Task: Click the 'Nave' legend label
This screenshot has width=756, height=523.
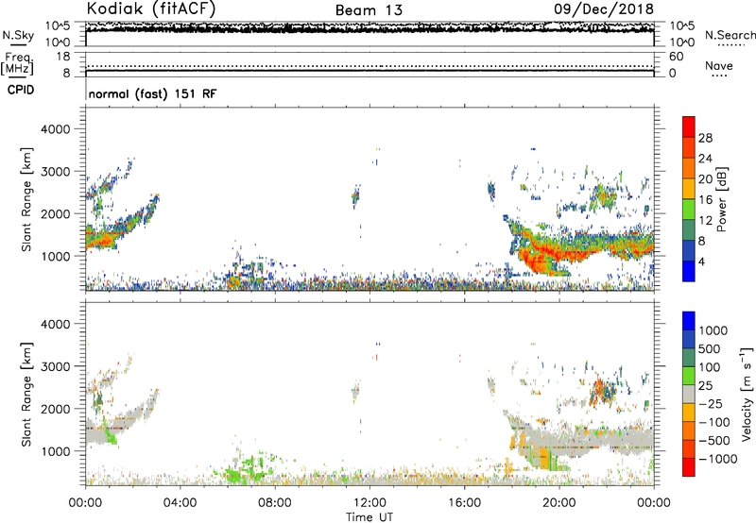Action: [719, 65]
